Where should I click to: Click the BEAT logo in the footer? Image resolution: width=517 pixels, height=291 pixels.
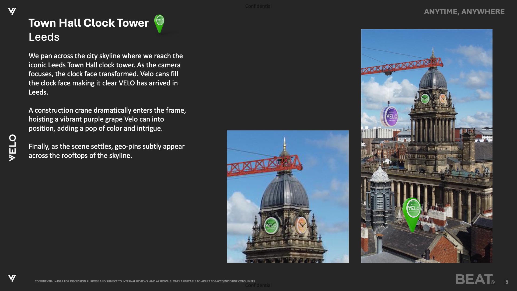(x=474, y=279)
